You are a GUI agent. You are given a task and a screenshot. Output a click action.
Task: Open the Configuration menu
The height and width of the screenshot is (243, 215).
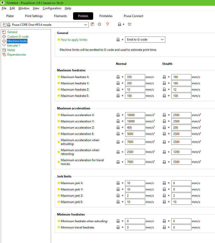pos(52,8)
